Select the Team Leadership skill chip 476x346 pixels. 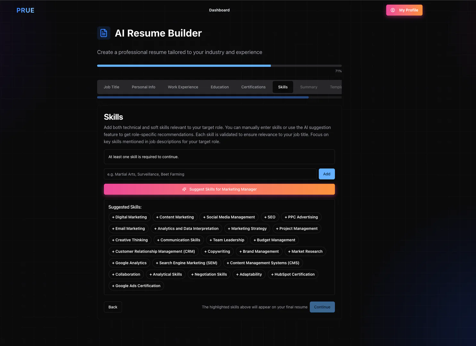227,240
